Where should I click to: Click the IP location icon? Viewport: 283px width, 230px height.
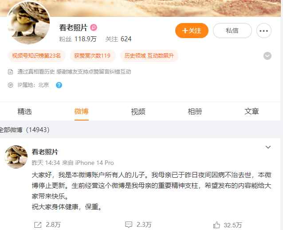pos(11,85)
